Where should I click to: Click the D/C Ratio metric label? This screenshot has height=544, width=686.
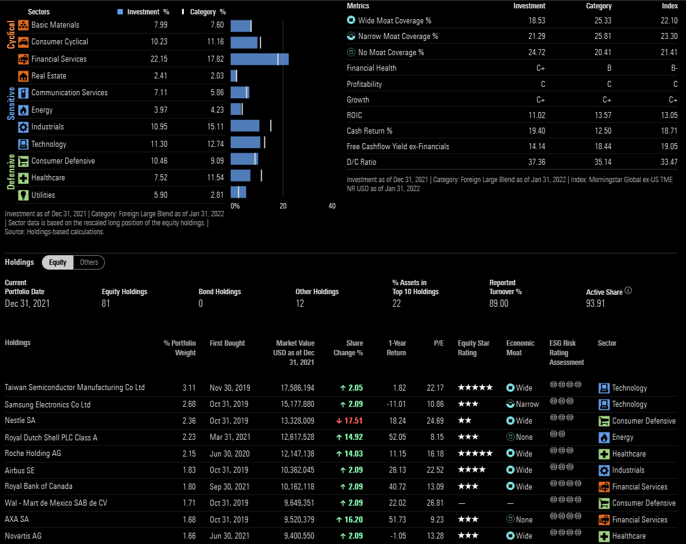pos(361,162)
